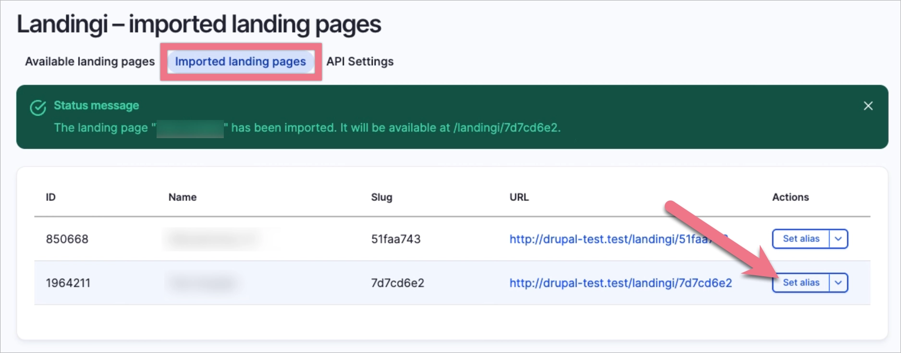Dismiss the status message banner
This screenshot has width=901, height=353.
pyautogui.click(x=868, y=106)
